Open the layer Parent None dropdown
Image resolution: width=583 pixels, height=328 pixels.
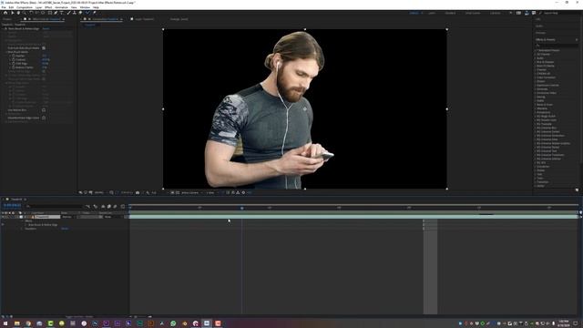point(113,217)
